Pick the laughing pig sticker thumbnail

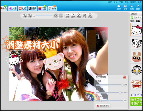pyautogui.click(x=136, y=84)
